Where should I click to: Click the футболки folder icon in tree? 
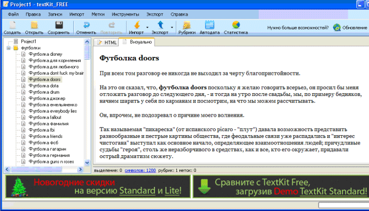16,48
